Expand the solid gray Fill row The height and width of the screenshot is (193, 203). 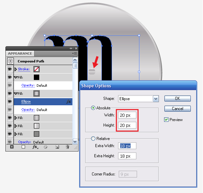point(16,134)
